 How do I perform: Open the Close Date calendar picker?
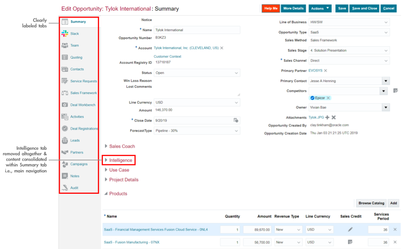[236, 120]
